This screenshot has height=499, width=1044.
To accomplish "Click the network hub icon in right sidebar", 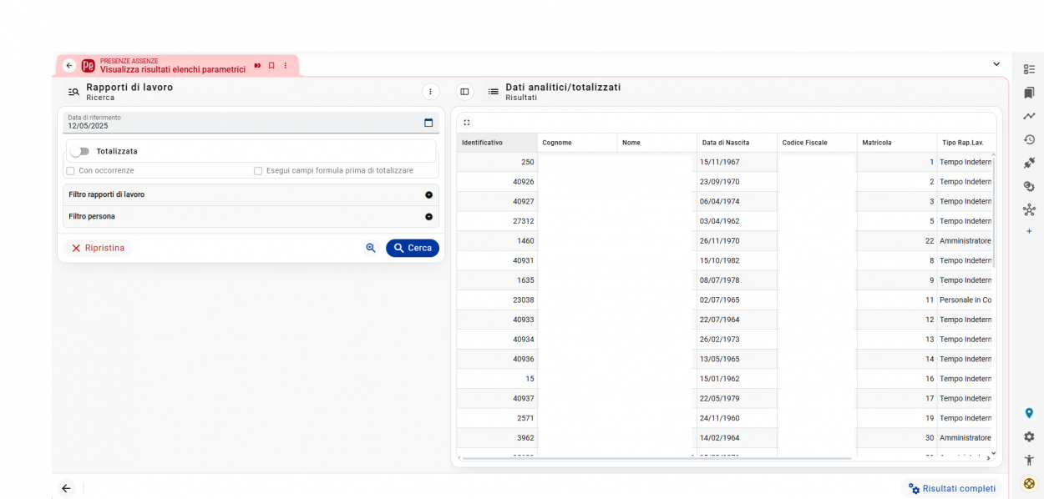I will coord(1029,209).
